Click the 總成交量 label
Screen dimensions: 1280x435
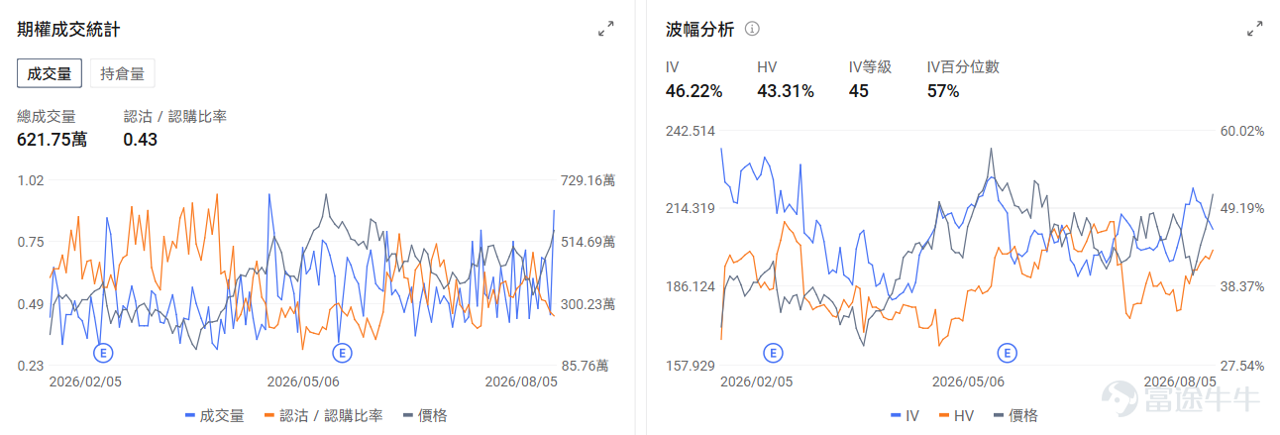(47, 116)
